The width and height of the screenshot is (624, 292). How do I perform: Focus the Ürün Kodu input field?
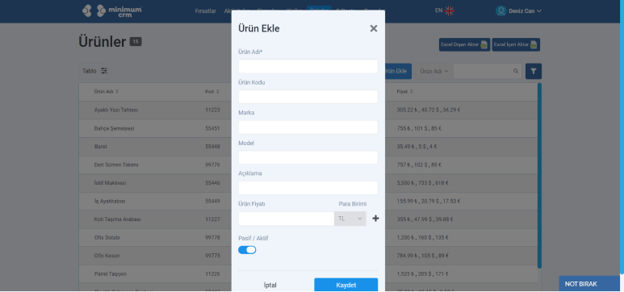coord(308,97)
